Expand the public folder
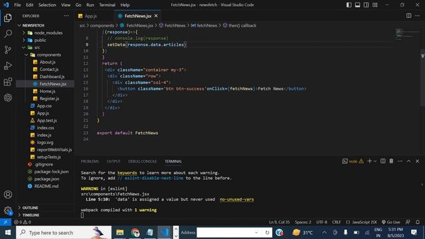The image size is (425, 239). 45,40
